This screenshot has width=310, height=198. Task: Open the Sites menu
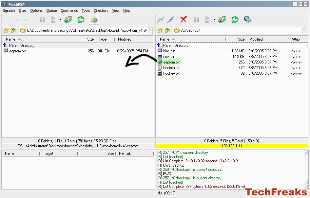tap(23, 11)
